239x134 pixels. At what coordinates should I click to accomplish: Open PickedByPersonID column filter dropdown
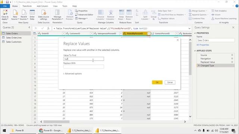click(149, 33)
